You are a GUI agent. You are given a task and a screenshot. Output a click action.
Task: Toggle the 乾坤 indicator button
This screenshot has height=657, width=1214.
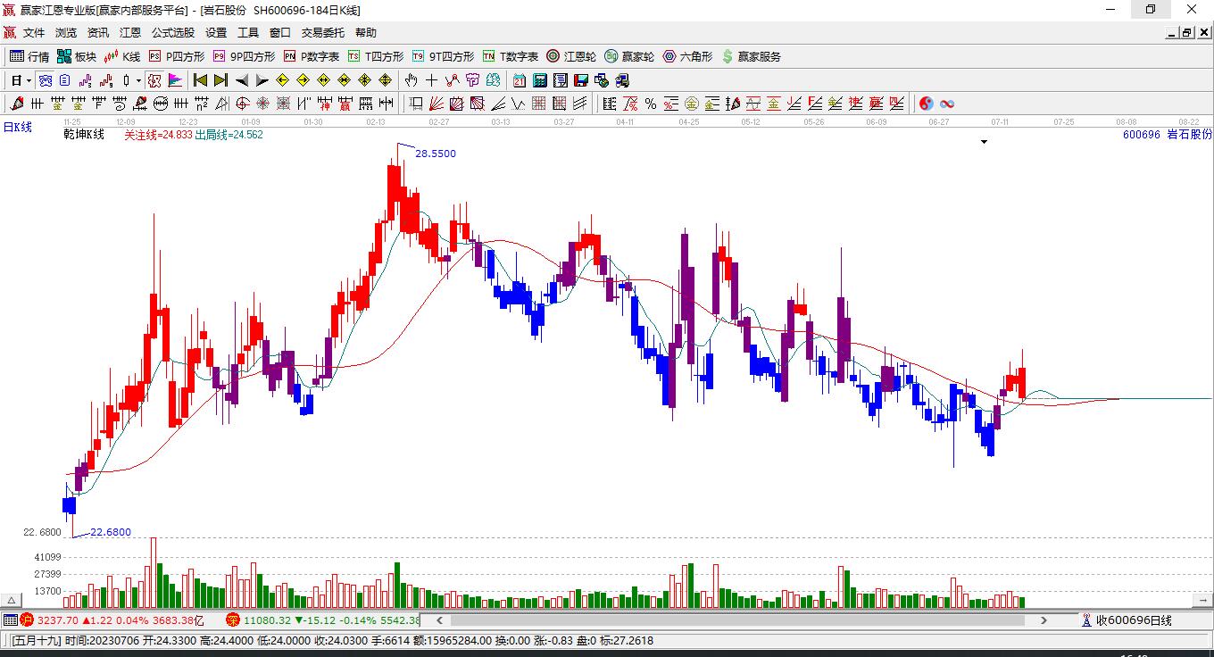click(x=154, y=80)
